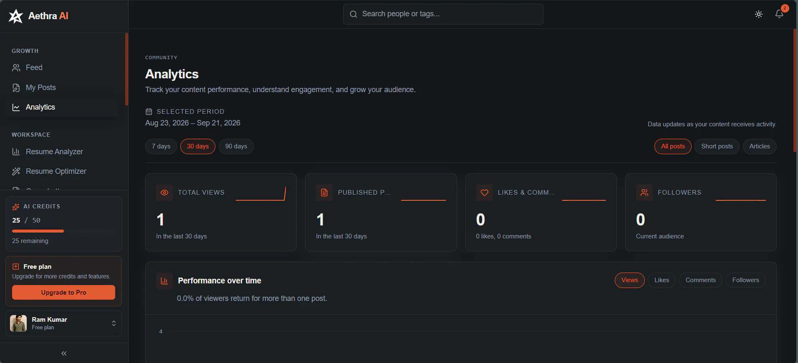Collapse the sidebar with the double chevron
Viewport: 798px width, 363px height.
click(x=64, y=353)
